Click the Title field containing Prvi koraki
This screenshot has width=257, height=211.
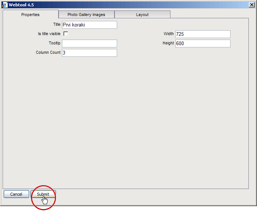click(x=89, y=25)
